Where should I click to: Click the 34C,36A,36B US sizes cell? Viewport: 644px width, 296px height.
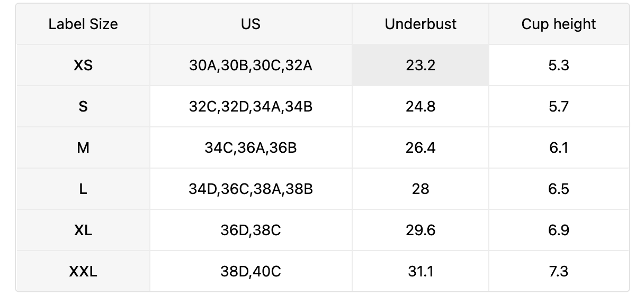coord(251,148)
